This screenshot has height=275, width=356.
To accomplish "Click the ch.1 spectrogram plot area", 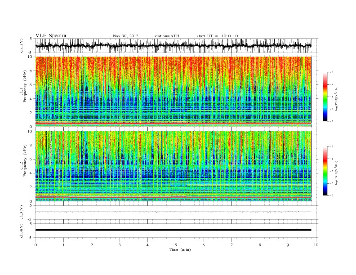I will (x=173, y=92).
